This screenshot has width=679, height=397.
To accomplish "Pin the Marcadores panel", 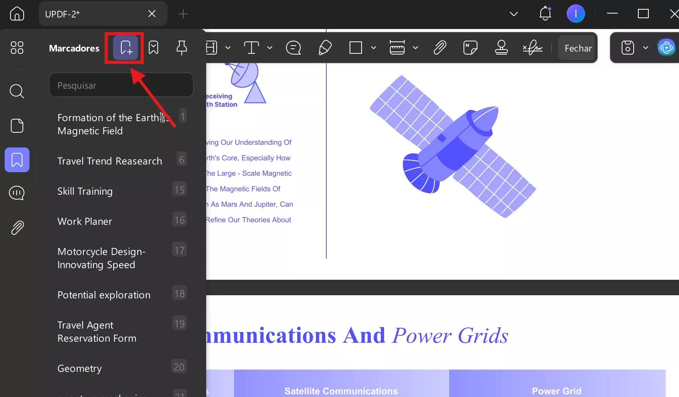I will (x=181, y=48).
